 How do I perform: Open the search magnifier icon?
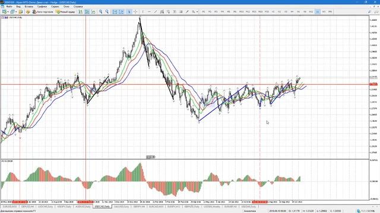tap(369, 12)
